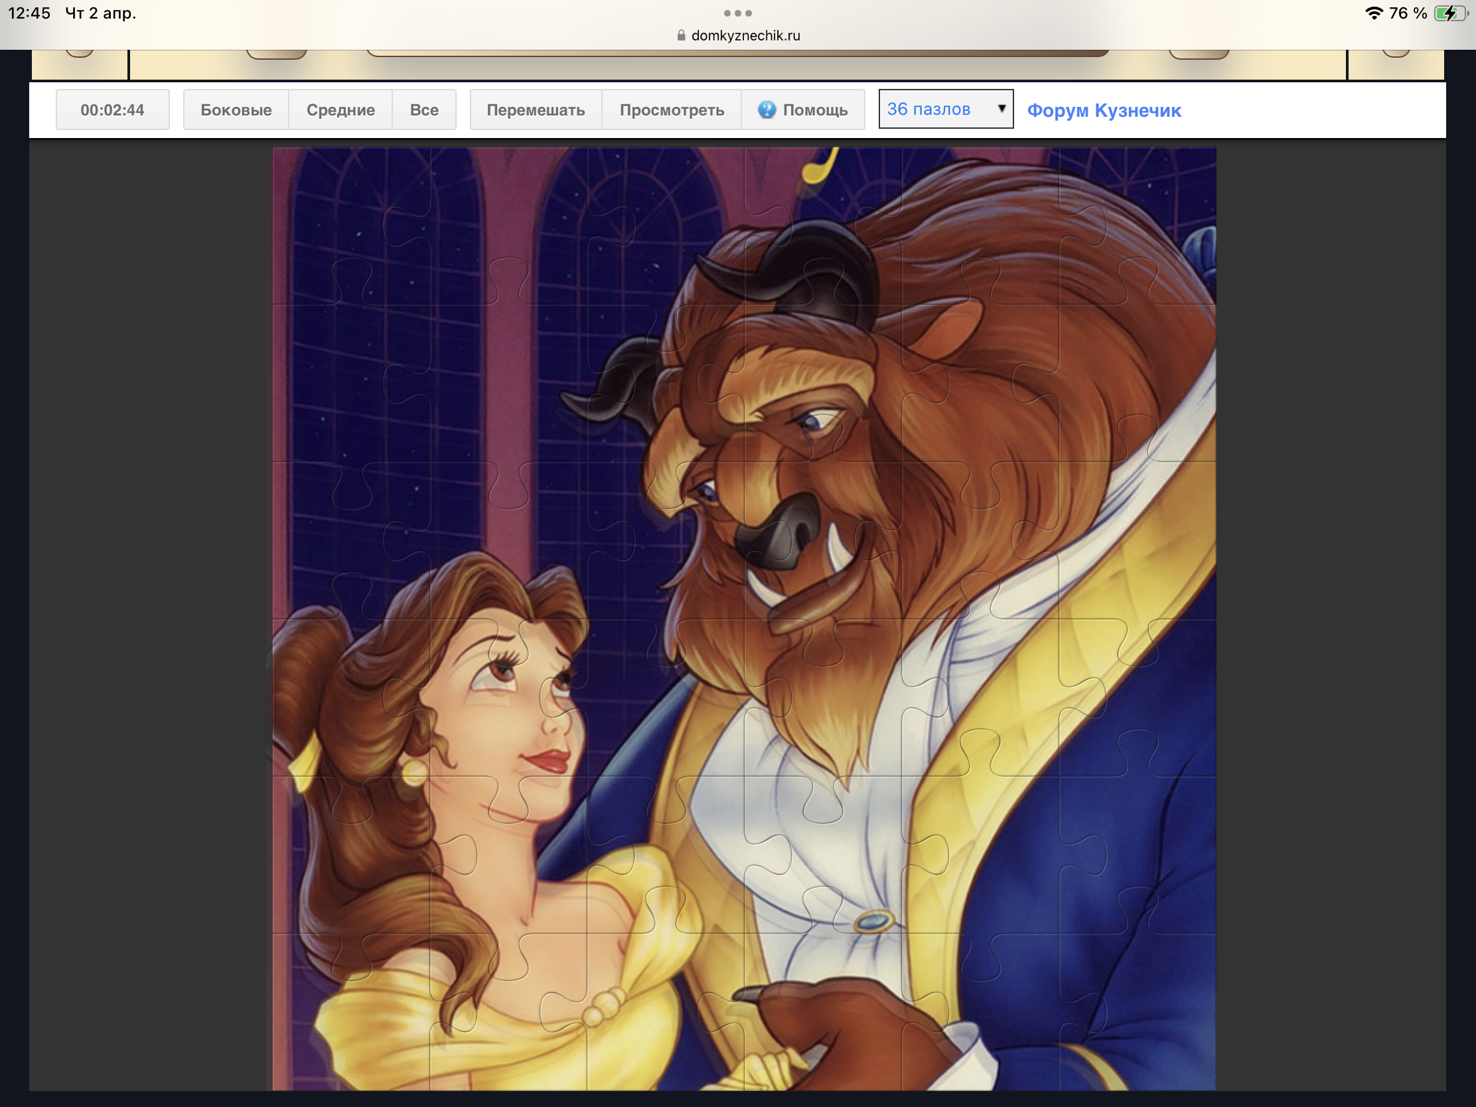This screenshot has height=1107, width=1476.
Task: Tap the battery charging icon
Action: coord(1451,13)
